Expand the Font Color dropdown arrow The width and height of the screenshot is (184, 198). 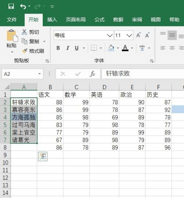pos(132,48)
